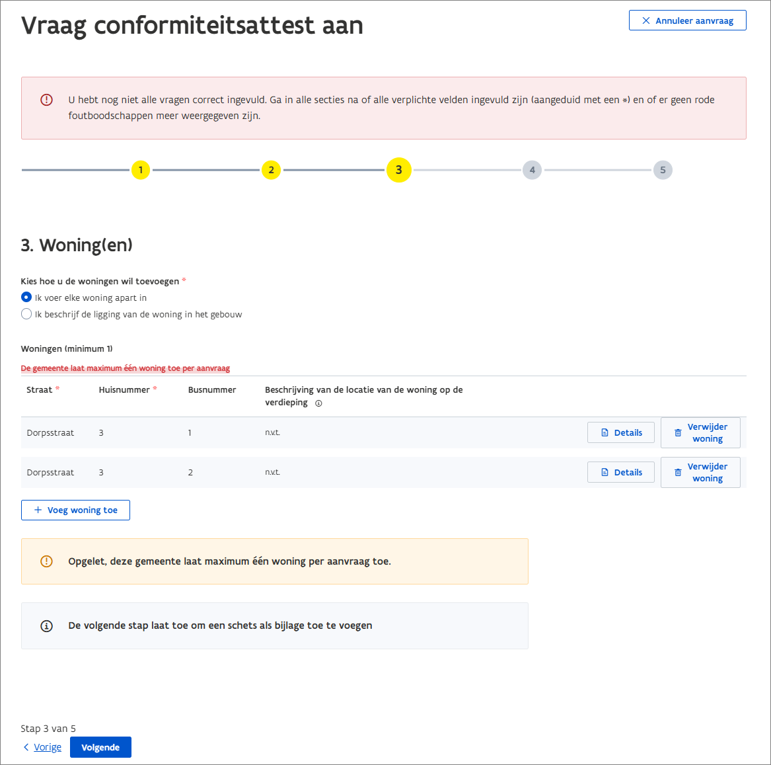Click trash icon for Busnummer 1 woning
771x765 pixels.
[x=678, y=433]
